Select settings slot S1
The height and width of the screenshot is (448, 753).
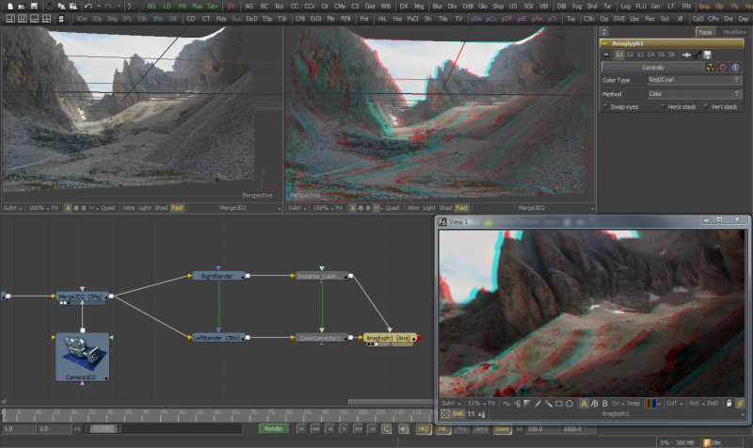click(x=619, y=55)
